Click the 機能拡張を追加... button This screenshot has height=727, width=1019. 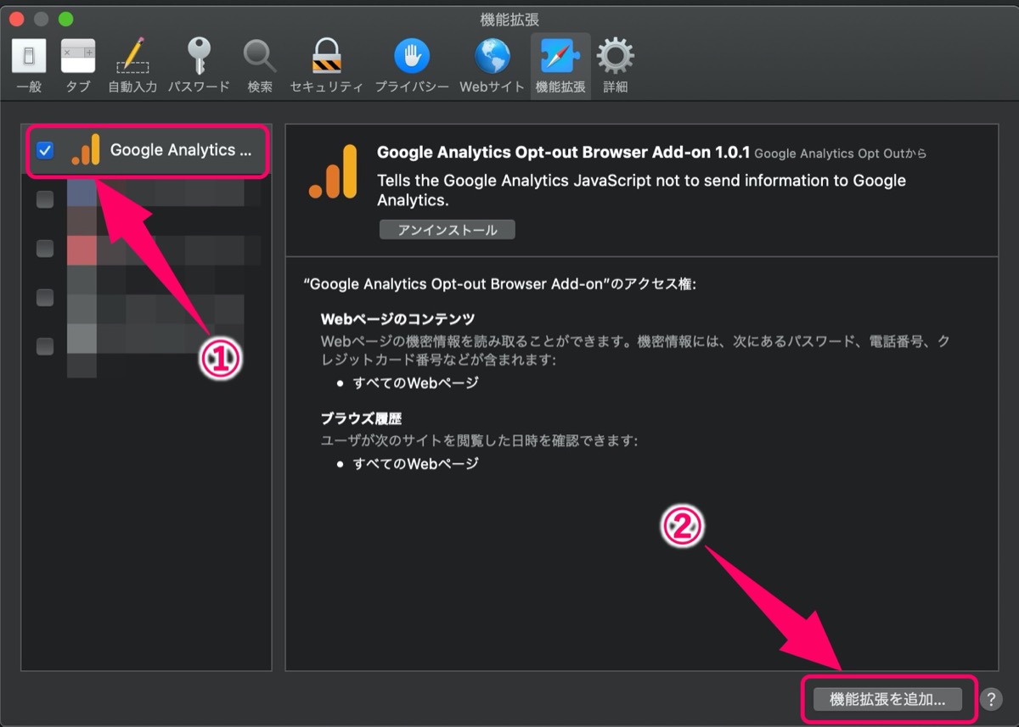coord(887,699)
